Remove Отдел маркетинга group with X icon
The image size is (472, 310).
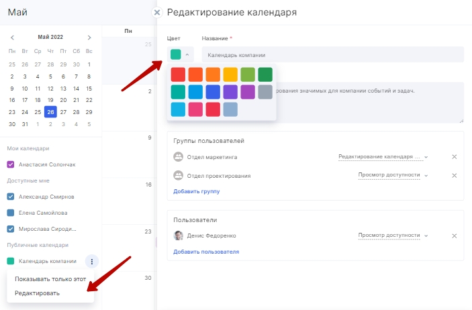pos(454,157)
